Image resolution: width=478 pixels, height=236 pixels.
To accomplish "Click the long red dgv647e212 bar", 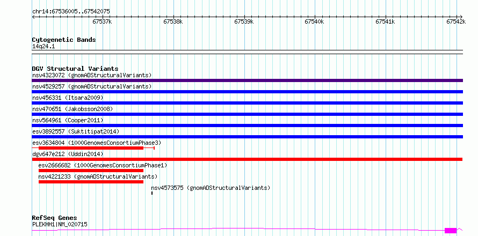I will 247,159.
